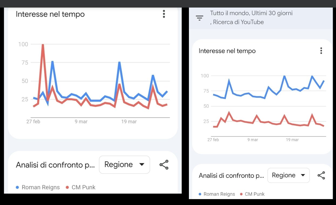Click the share icon in the left panel
Image resolution: width=336 pixels, height=205 pixels.
(164, 165)
